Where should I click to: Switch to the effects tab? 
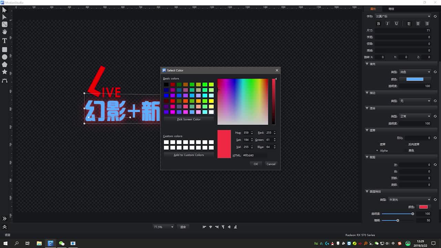pos(391,9)
